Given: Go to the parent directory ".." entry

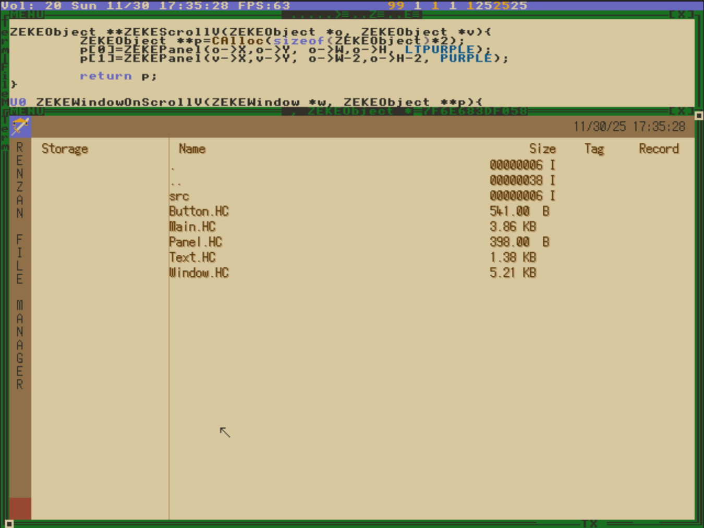Looking at the screenshot, I should (176, 183).
